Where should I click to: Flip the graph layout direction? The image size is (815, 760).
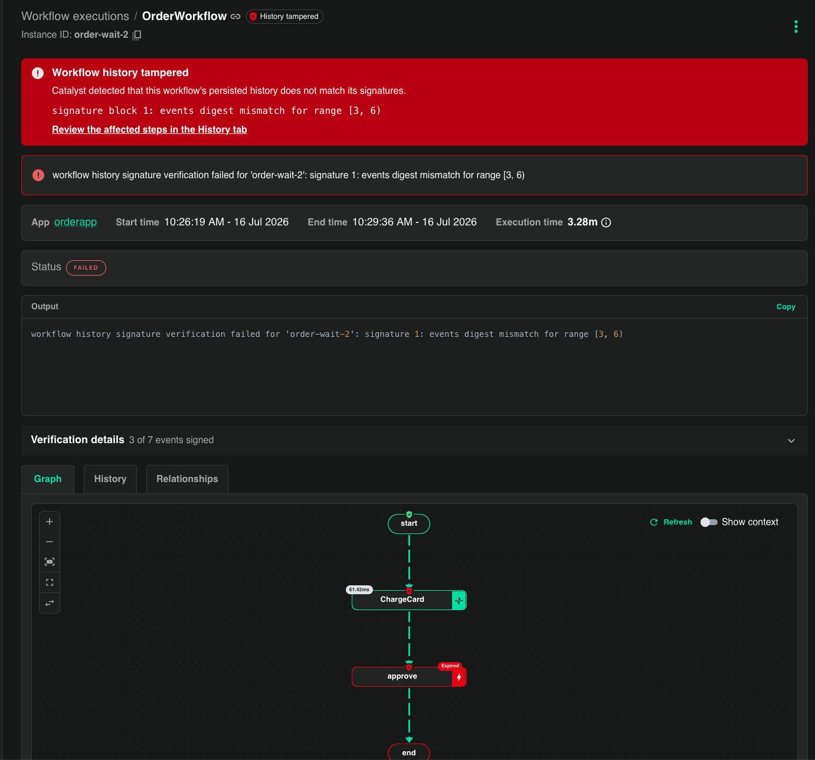50,602
